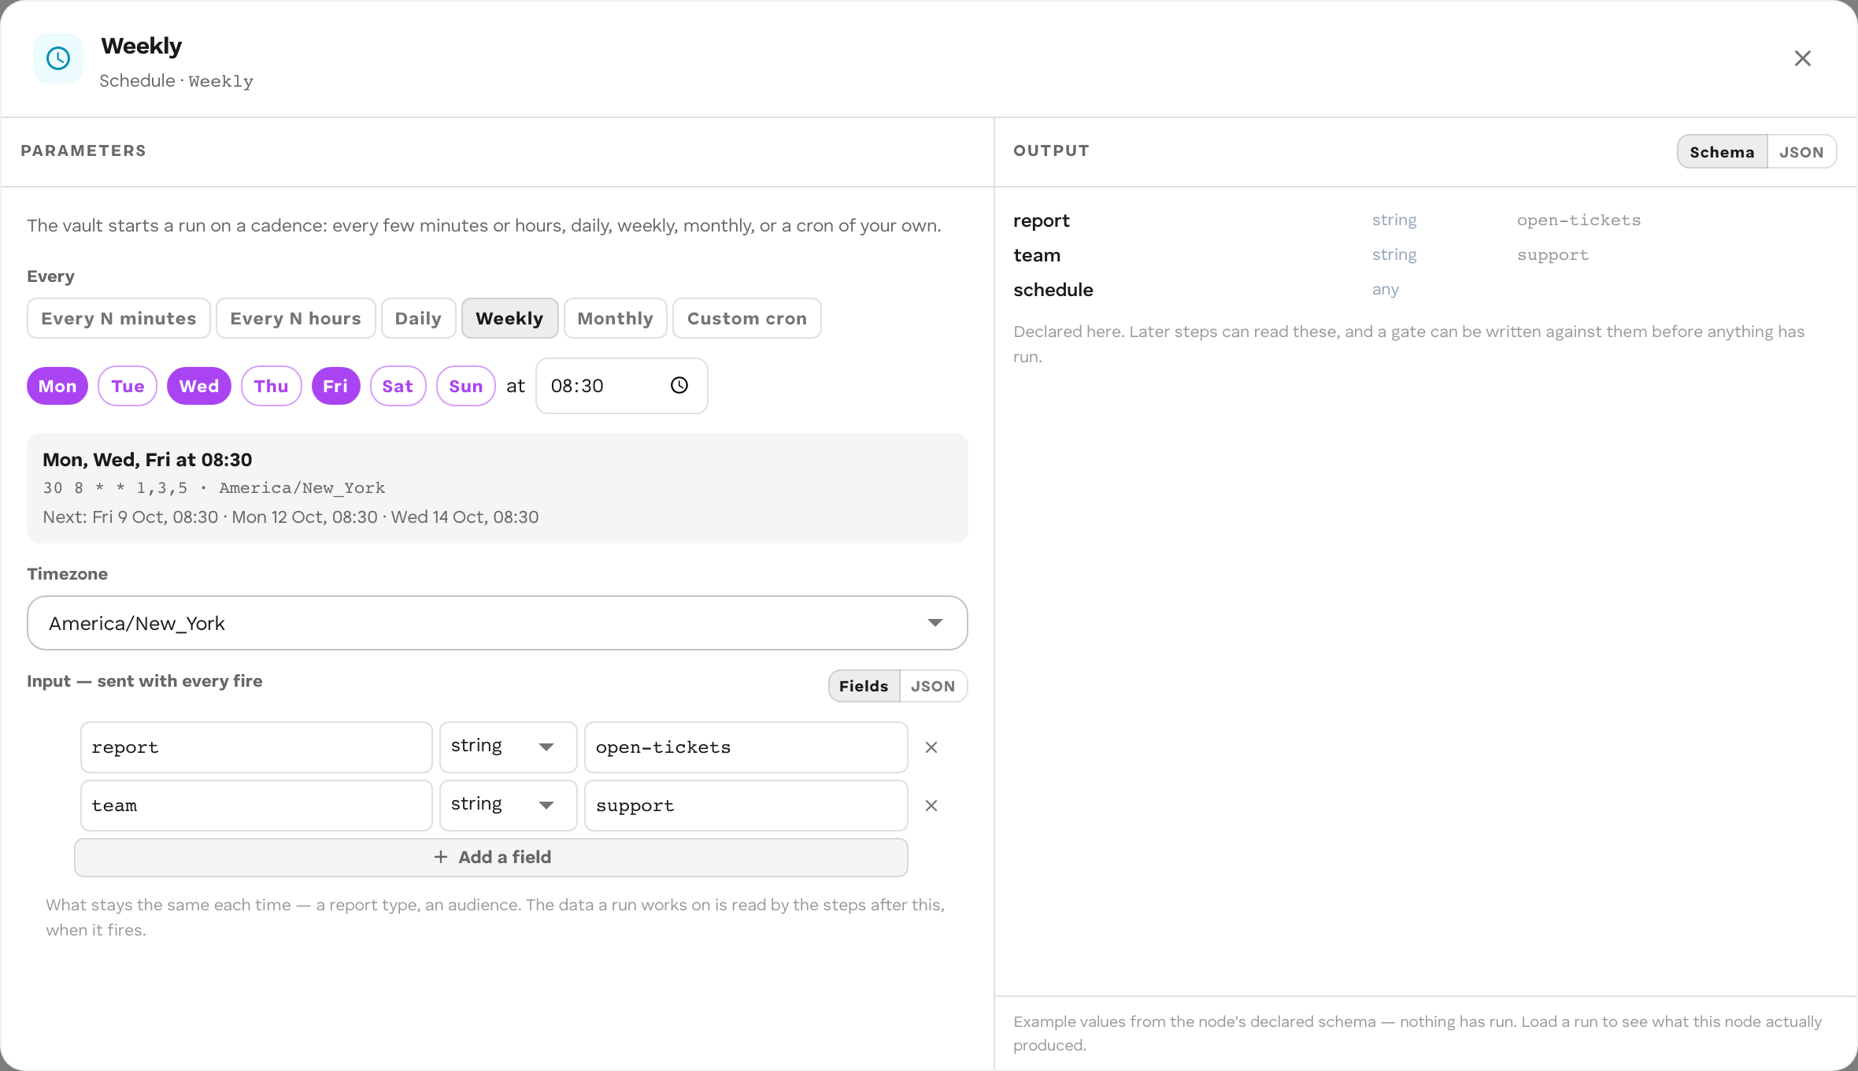Click the open-tickets value input
The height and width of the screenshot is (1071, 1858).
[746, 747]
